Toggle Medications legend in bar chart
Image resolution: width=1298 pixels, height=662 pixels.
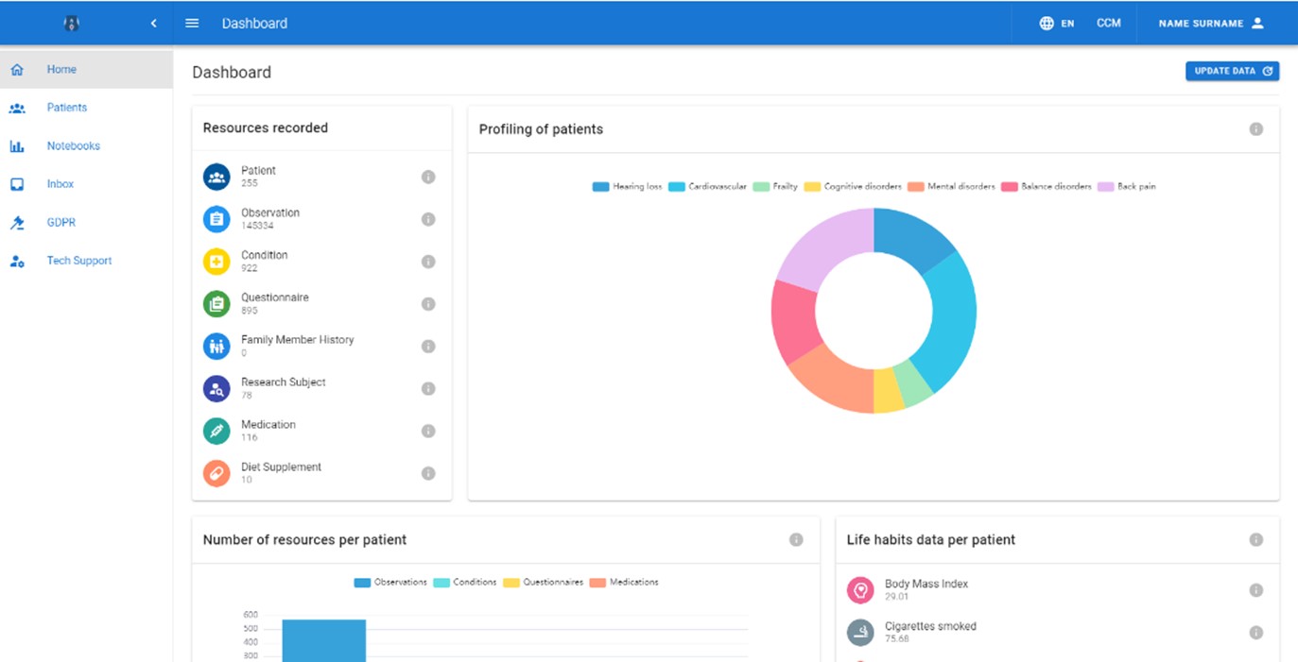[x=624, y=583]
